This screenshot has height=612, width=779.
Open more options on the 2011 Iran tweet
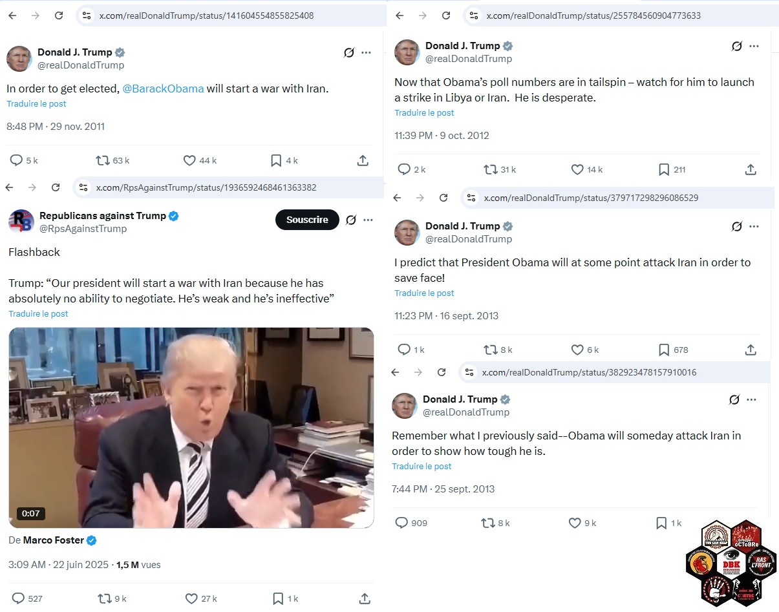click(x=366, y=52)
